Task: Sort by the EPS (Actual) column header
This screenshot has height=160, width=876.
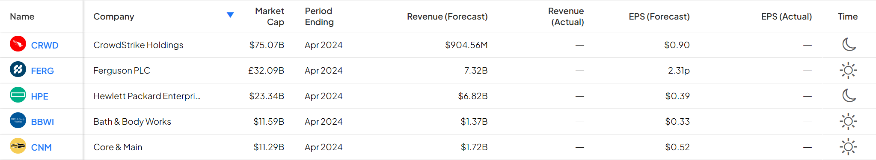Action: [786, 16]
